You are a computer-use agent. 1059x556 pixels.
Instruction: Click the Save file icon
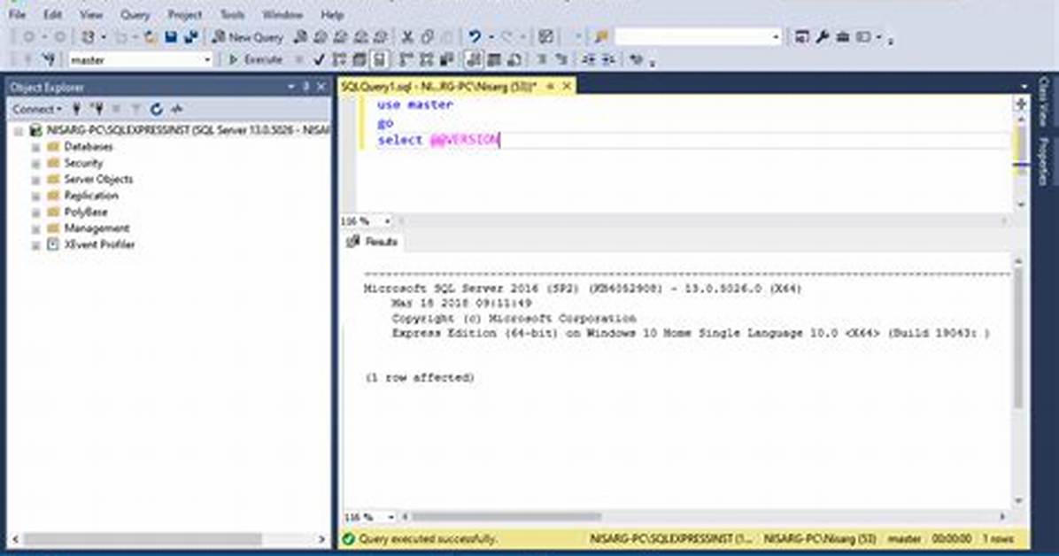(x=172, y=37)
